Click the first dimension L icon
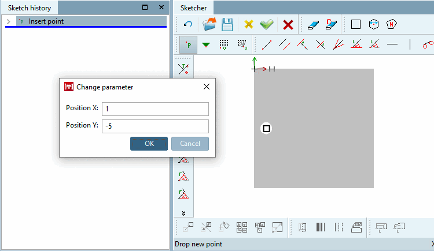The width and height of the screenshot is (434, 251). [381, 227]
